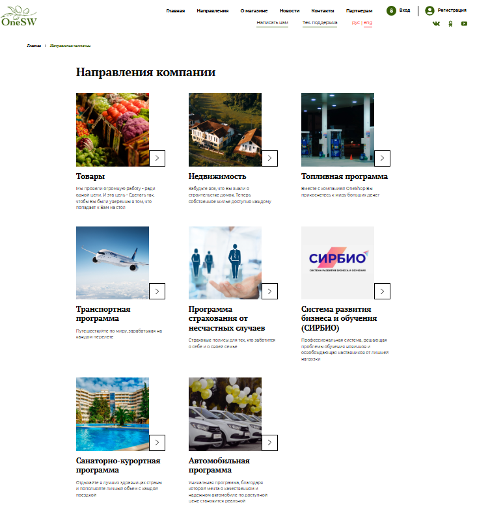Image resolution: width=490 pixels, height=520 pixels.
Task: Open the houses photo of Недвижимость
Action: click(225, 130)
